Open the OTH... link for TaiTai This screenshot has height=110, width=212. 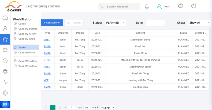[x=47, y=60]
